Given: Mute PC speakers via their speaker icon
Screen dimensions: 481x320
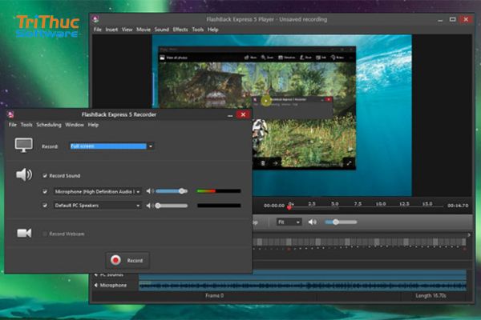Looking at the screenshot, I should click(x=149, y=206).
